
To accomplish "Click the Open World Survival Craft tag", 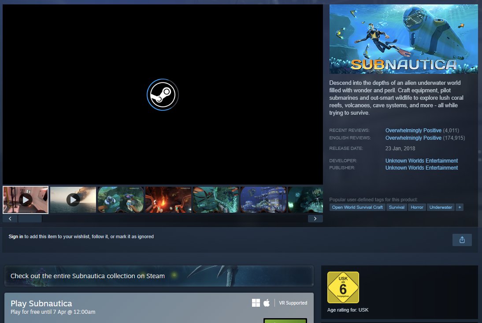I will point(357,207).
